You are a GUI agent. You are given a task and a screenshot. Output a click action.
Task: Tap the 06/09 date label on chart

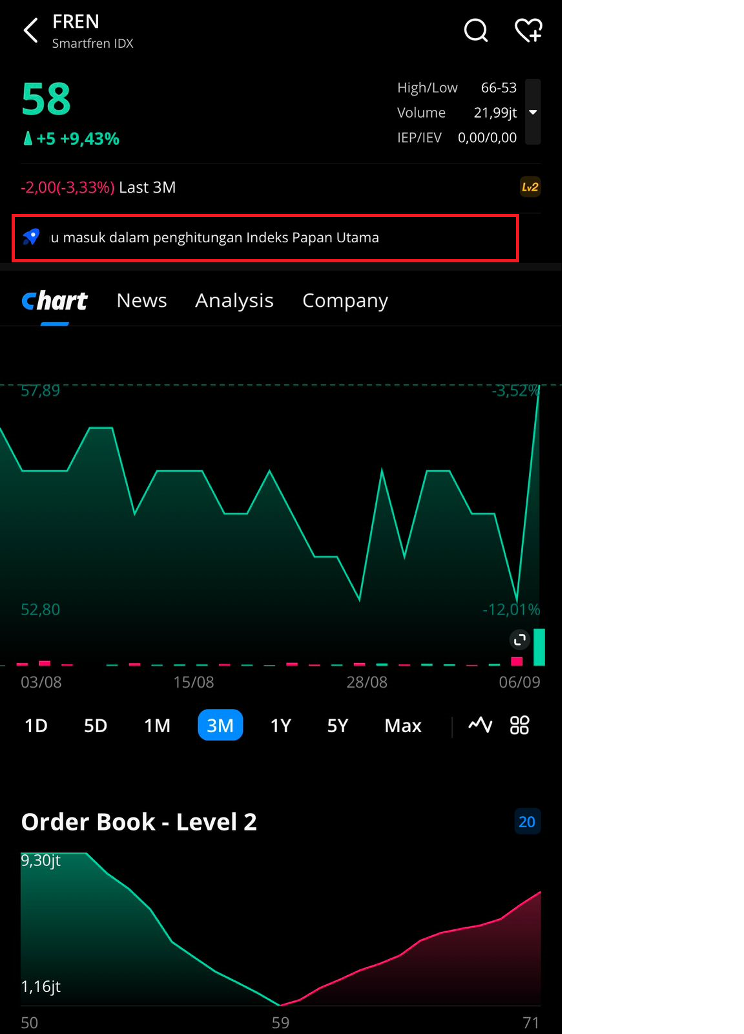tap(519, 682)
